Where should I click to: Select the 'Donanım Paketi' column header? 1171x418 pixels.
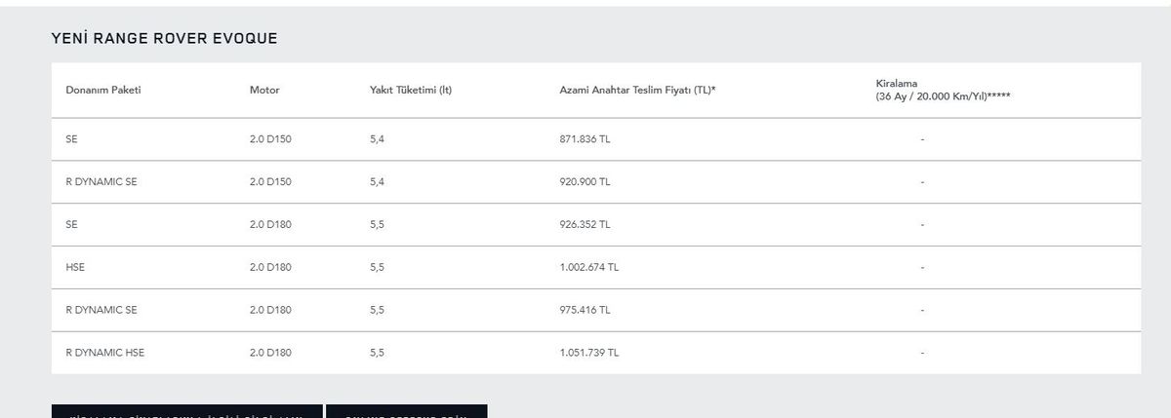click(97, 91)
